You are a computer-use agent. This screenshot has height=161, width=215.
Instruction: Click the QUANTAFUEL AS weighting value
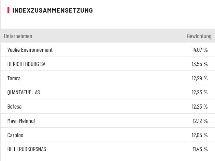tap(200, 92)
